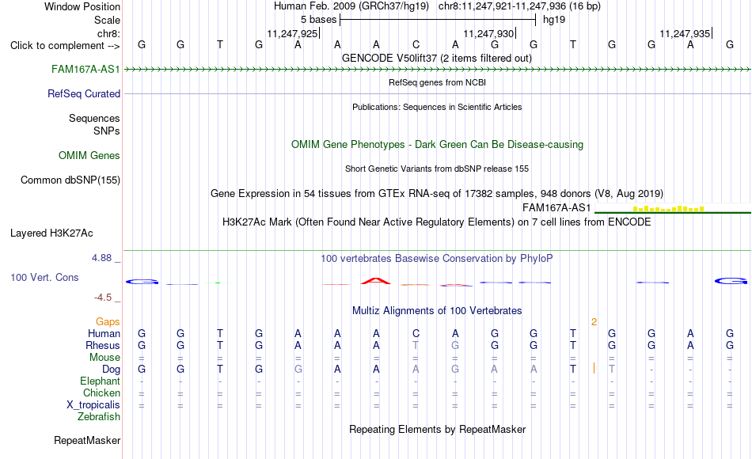Click the GTEx FAM167A-AS1 yellow expression bar chart
This screenshot has width=752, height=459.
(673, 209)
